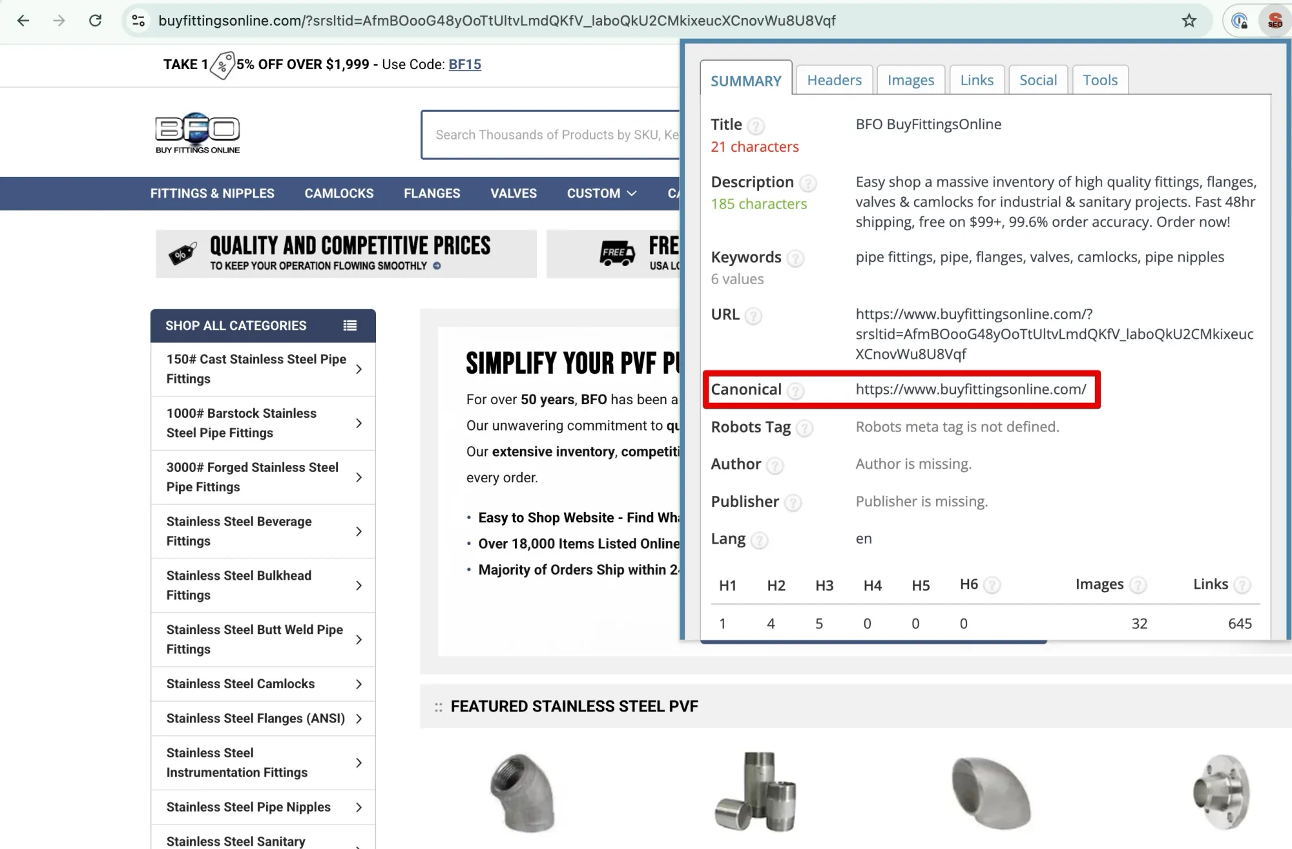Image resolution: width=1292 pixels, height=849 pixels.
Task: Click help icon next to Title
Action: 755,125
